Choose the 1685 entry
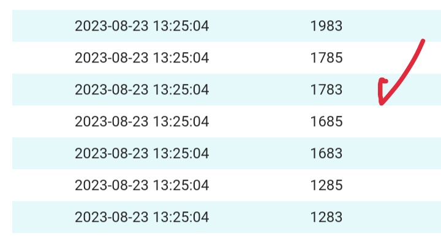This screenshot has height=239, width=441. 326,121
